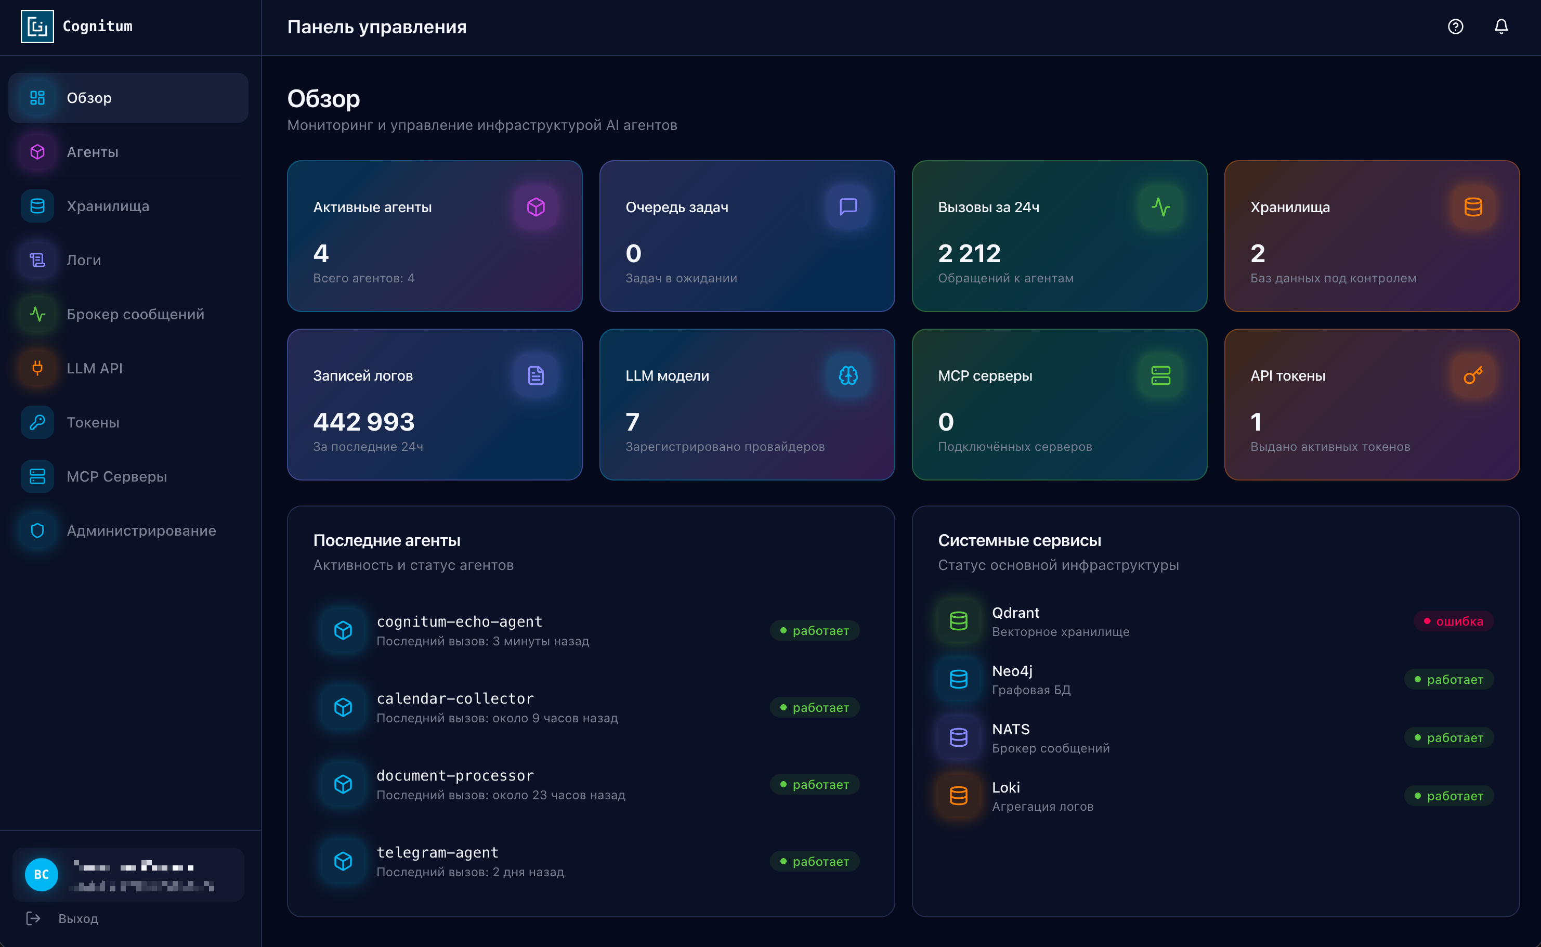Open the LLM API section
Image resolution: width=1541 pixels, height=947 pixels.
[94, 368]
